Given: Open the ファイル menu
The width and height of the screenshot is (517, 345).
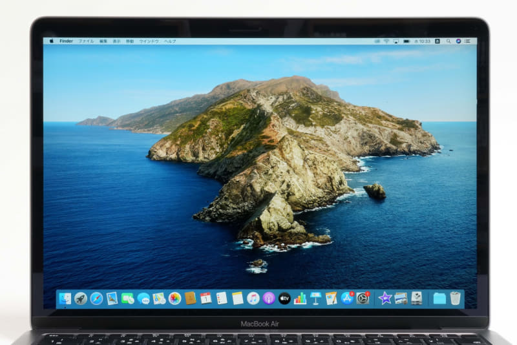Looking at the screenshot, I should tap(86, 41).
